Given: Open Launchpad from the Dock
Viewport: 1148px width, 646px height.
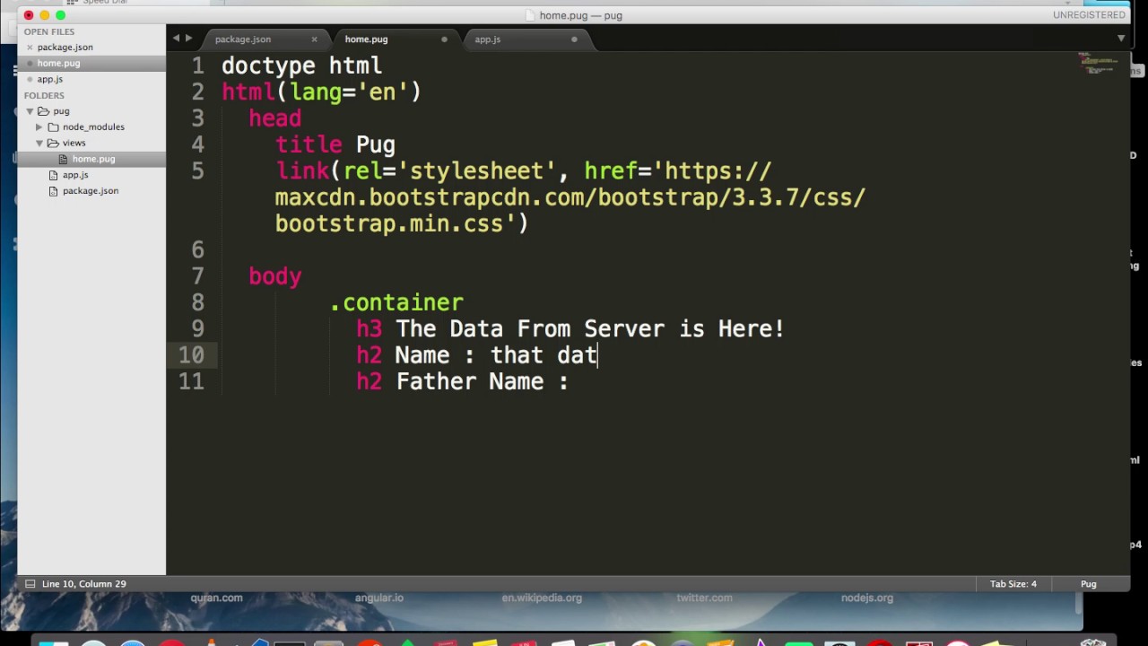Looking at the screenshot, I should (x=93, y=642).
